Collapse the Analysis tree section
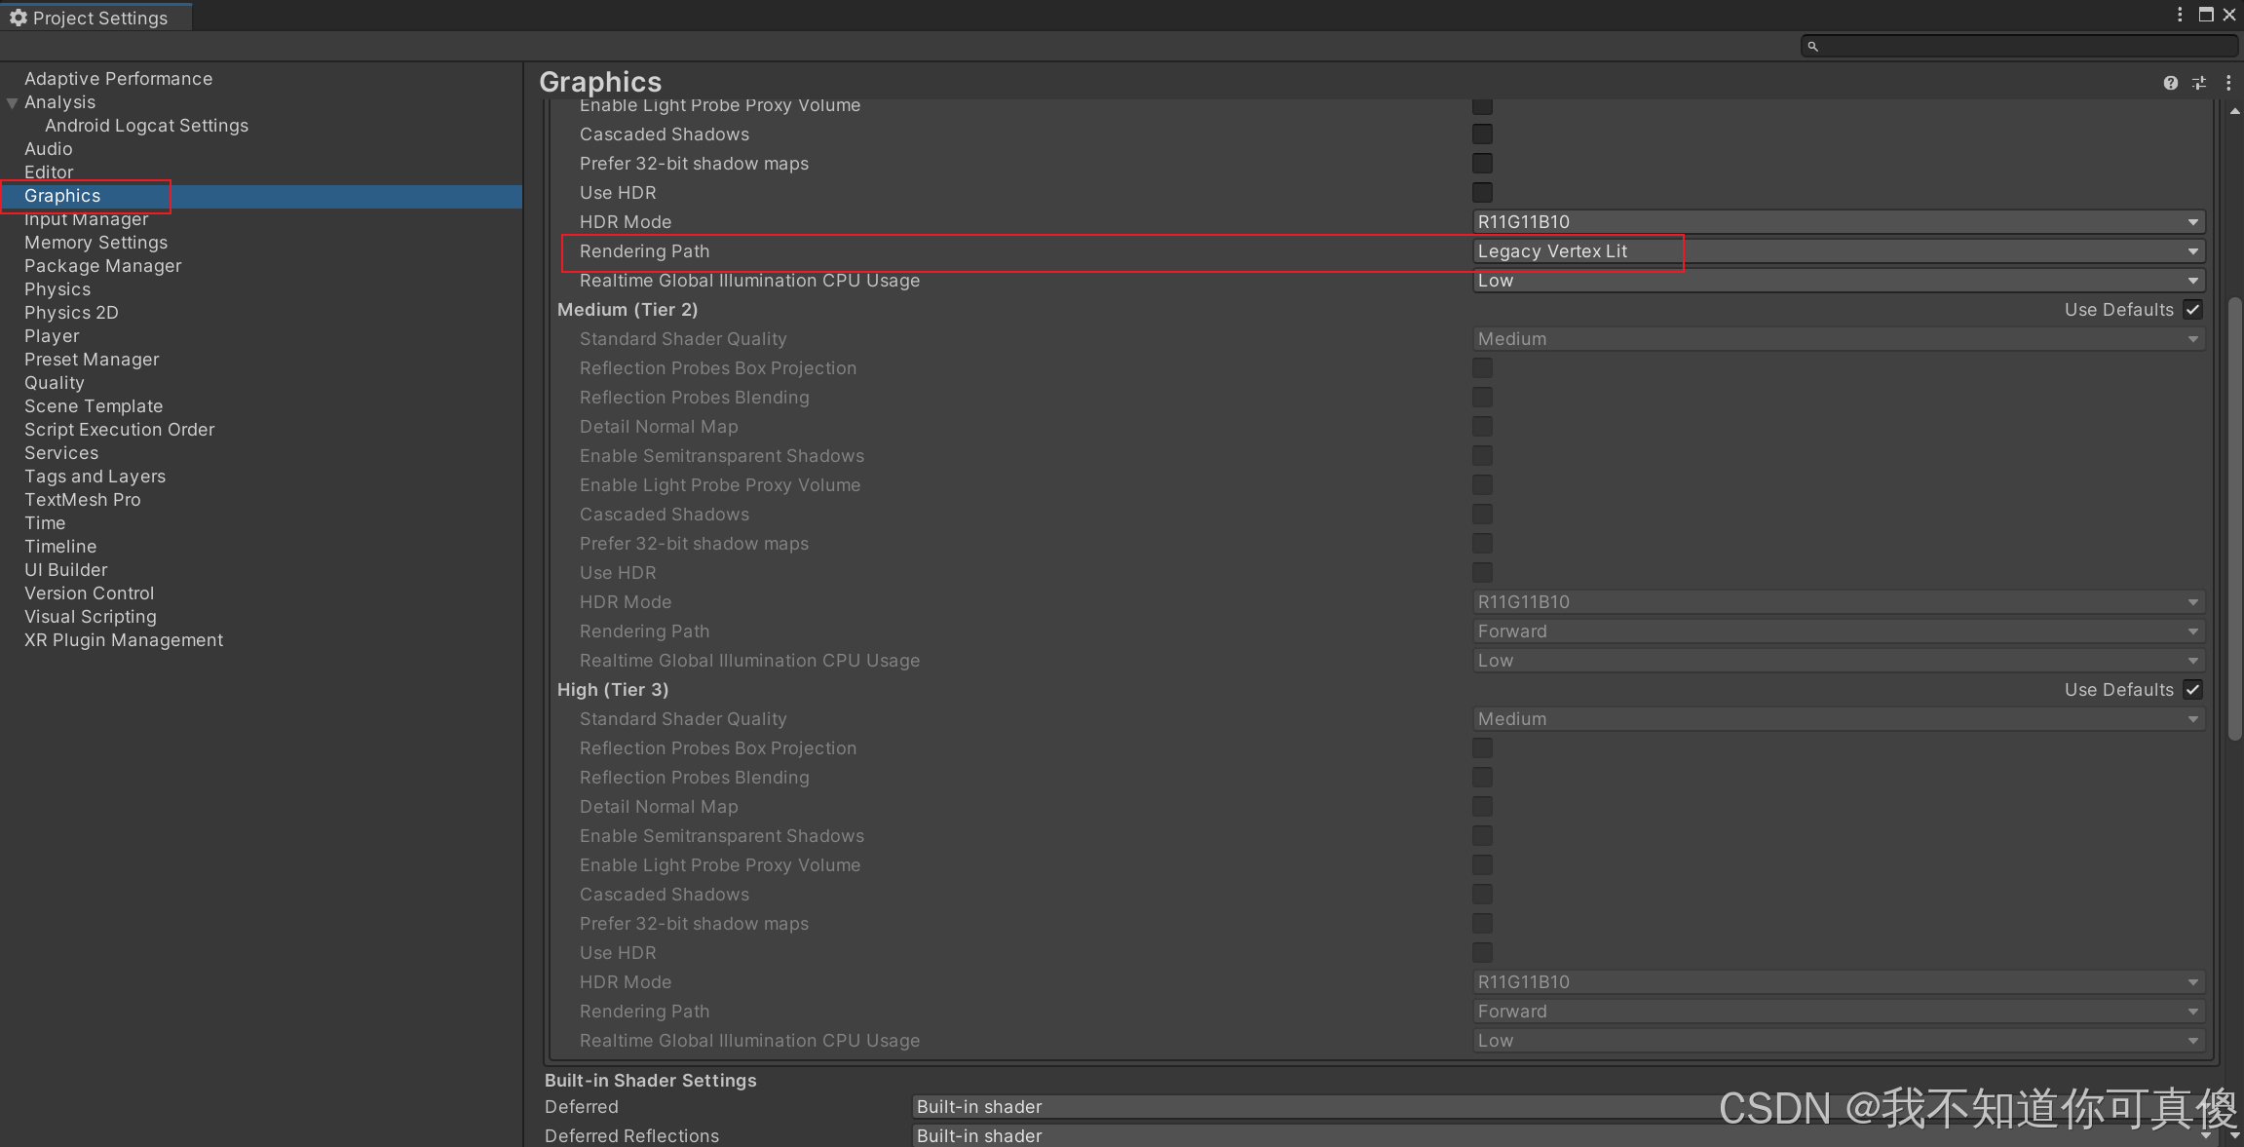 pos(13,102)
